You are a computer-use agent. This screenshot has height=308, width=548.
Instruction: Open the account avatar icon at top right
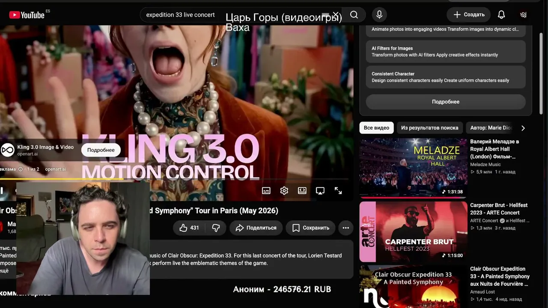523,15
